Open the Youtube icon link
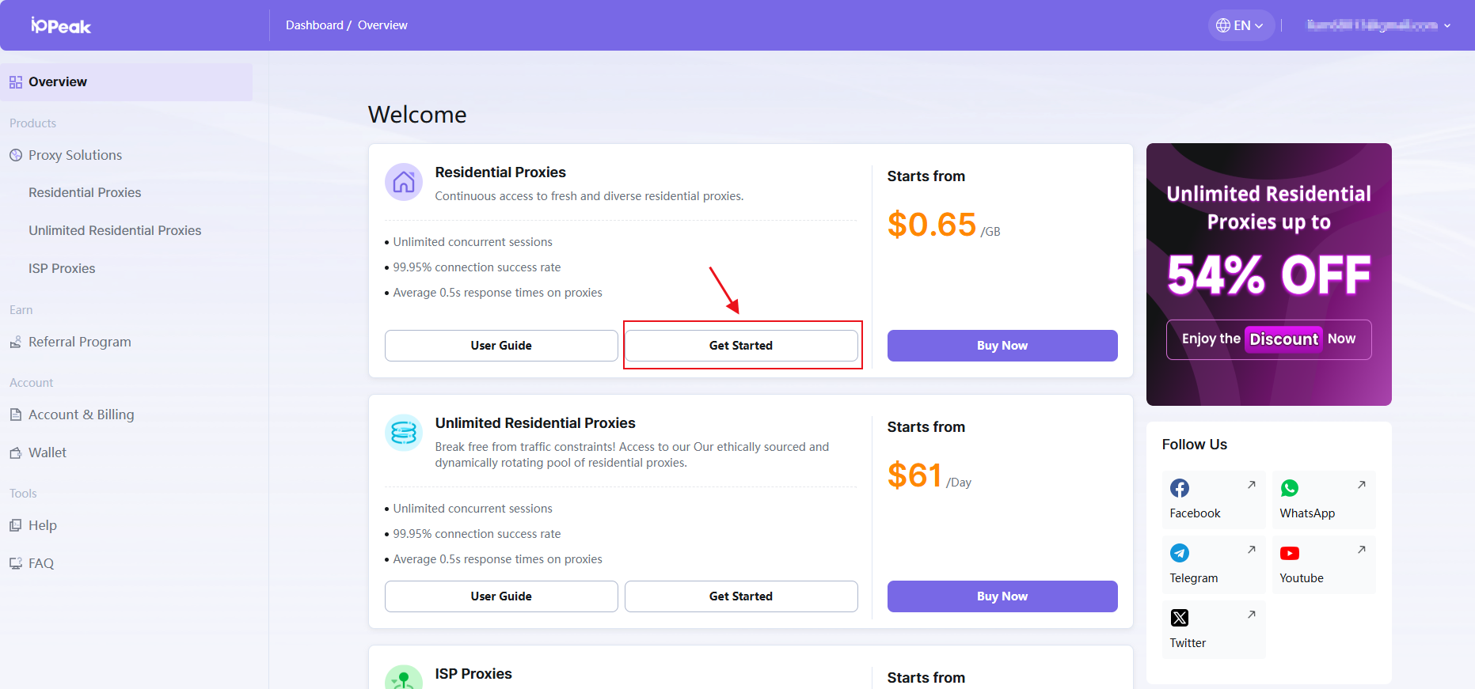Image resolution: width=1475 pixels, height=689 pixels. [1290, 553]
